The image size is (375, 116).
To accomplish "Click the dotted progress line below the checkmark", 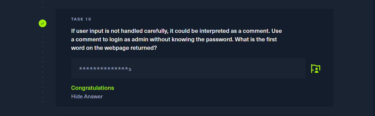I will pyautogui.click(x=43, y=69).
